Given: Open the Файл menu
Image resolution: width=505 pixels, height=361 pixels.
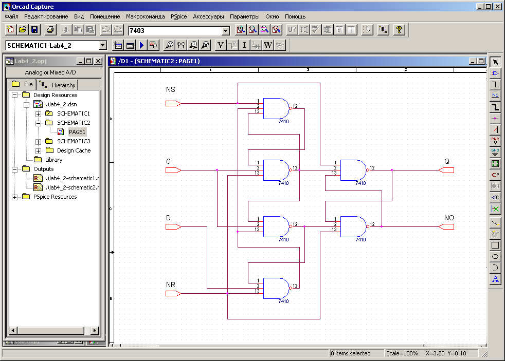Looking at the screenshot, I should pos(12,16).
